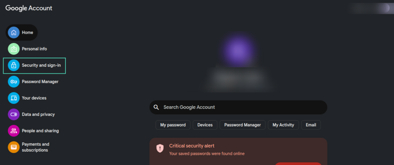Click the search magnifier icon
Screen dimensions: 394x165
156,107
